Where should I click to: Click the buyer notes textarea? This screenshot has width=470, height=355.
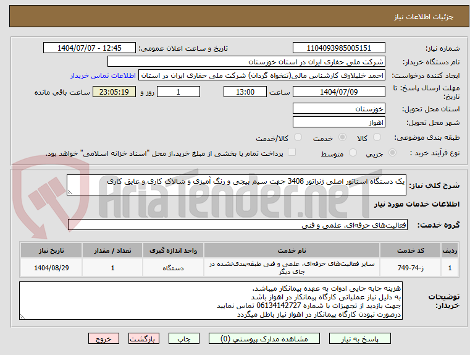[x=211, y=301]
